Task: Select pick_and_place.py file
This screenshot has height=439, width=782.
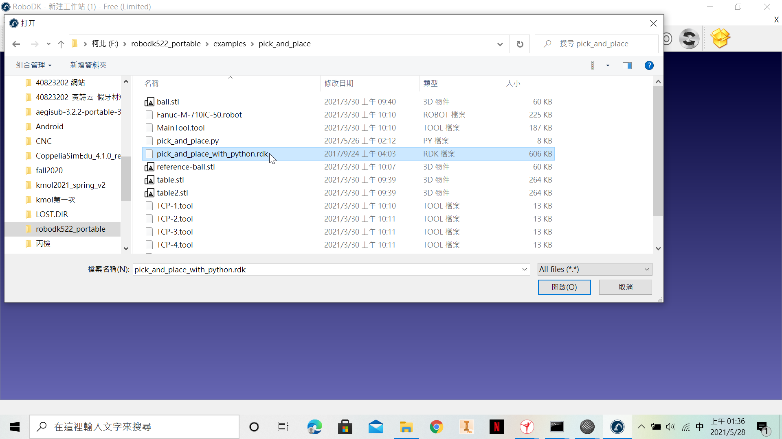Action: 348,141
